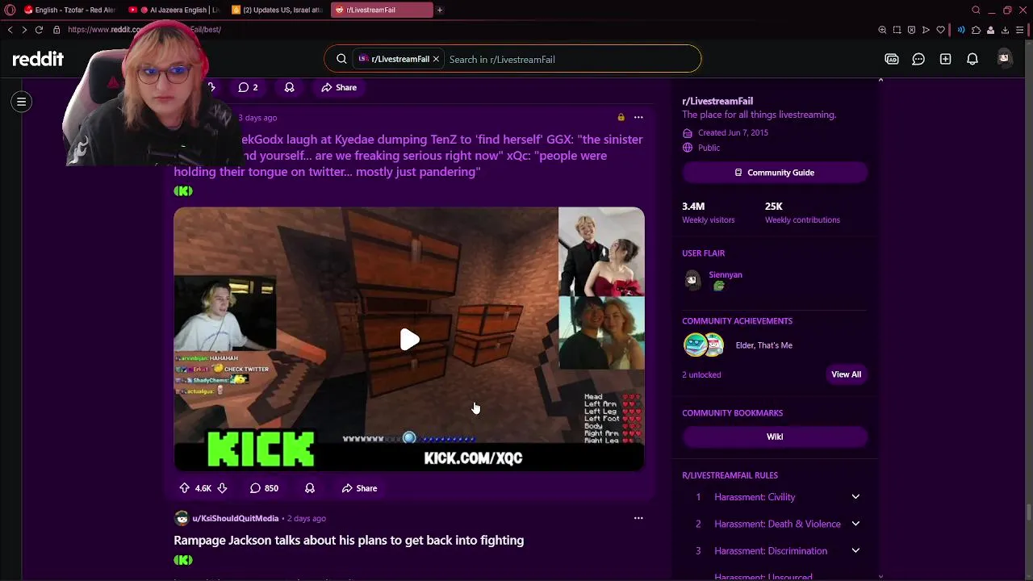1033x581 pixels.
Task: Open the Reddit advertise AD icon
Action: [892, 59]
